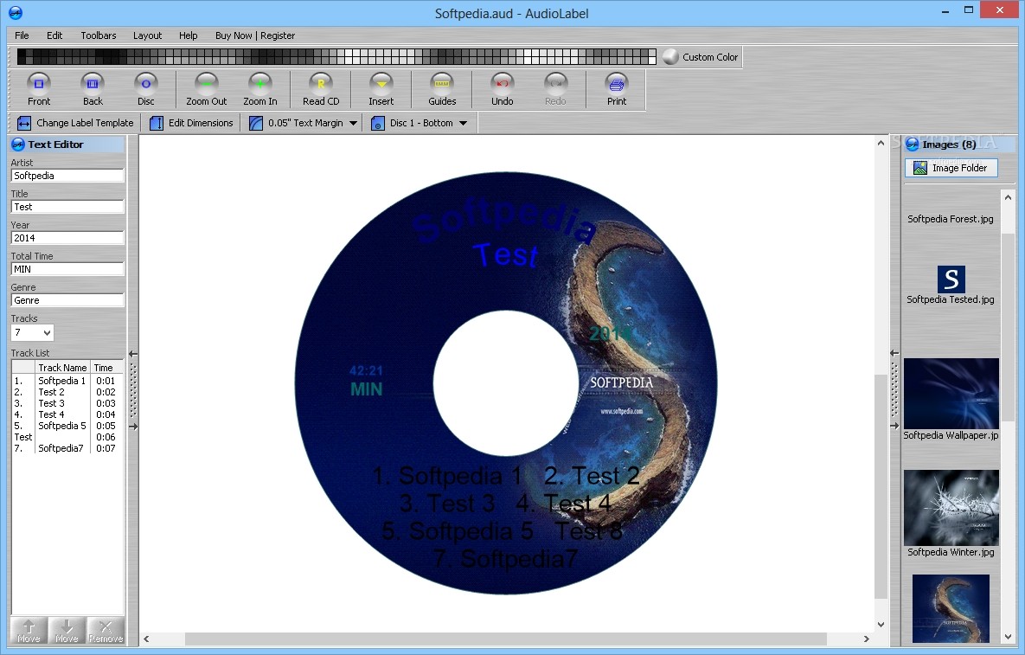This screenshot has width=1025, height=655.
Task: Print the label
Action: (x=617, y=89)
